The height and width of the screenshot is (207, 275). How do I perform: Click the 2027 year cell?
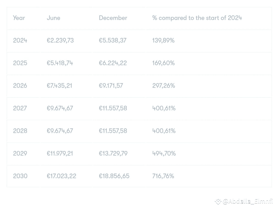click(x=20, y=108)
